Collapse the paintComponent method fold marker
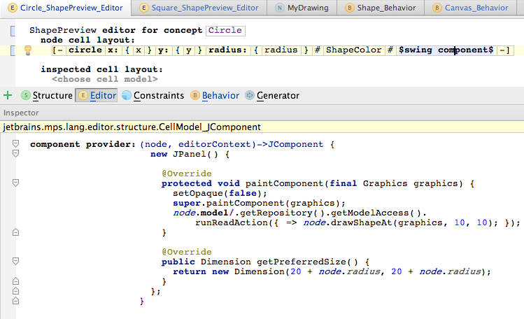 click(x=15, y=183)
